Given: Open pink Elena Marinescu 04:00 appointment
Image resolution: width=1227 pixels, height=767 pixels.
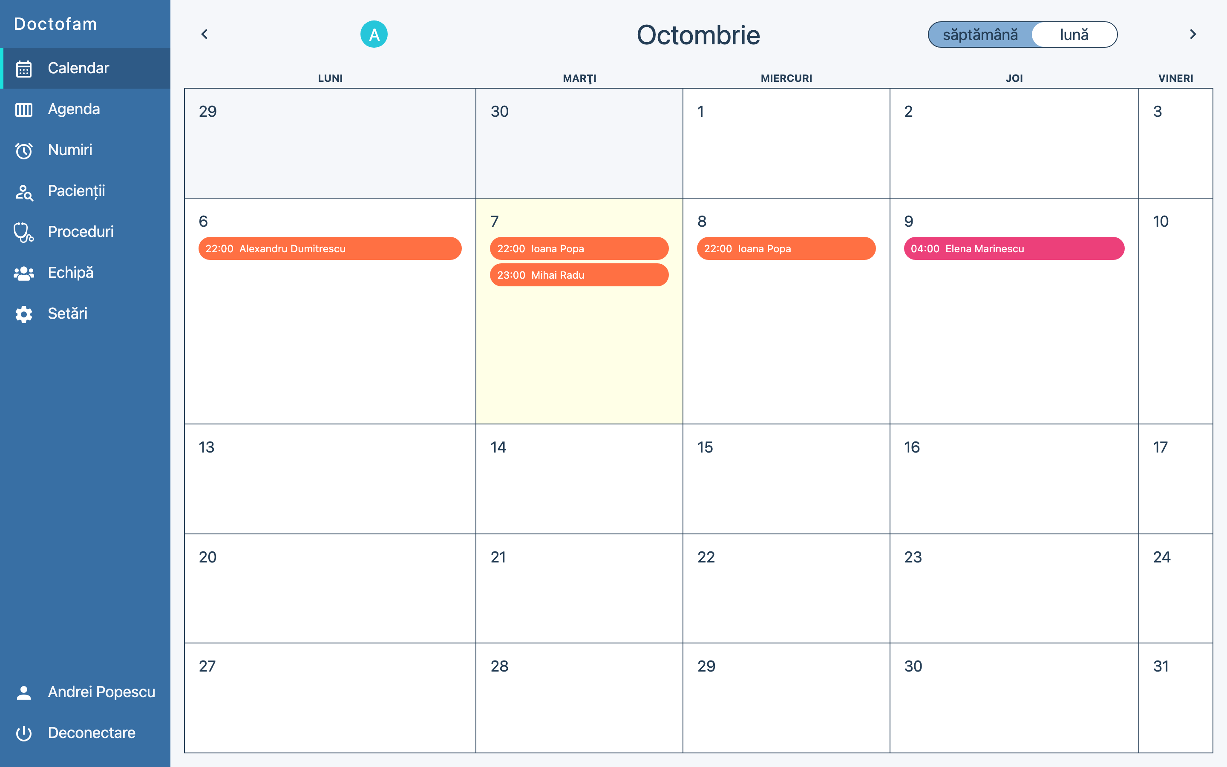Looking at the screenshot, I should (1014, 248).
